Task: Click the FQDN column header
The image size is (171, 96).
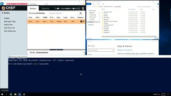Action: coord(45,17)
